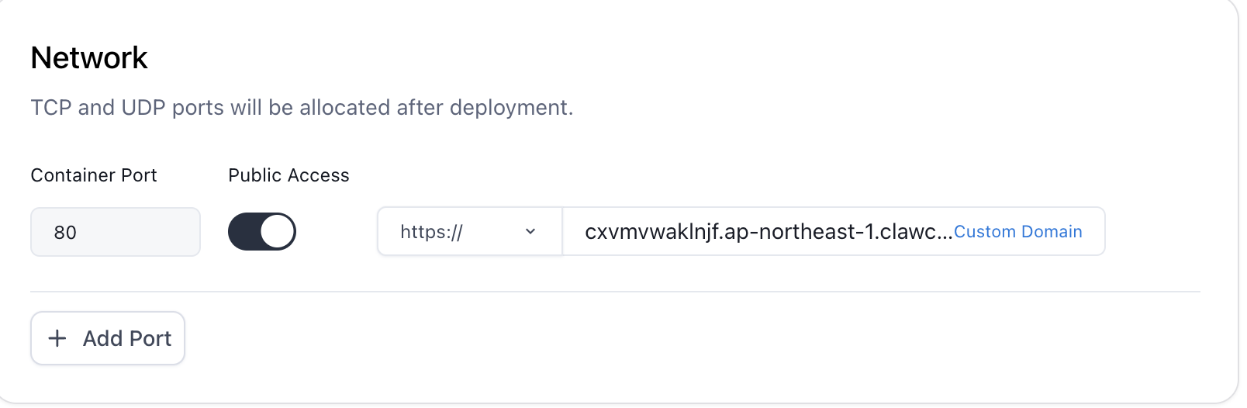Click the TCP and UDP ports description text
Image resolution: width=1247 pixels, height=408 pixels.
[x=302, y=107]
